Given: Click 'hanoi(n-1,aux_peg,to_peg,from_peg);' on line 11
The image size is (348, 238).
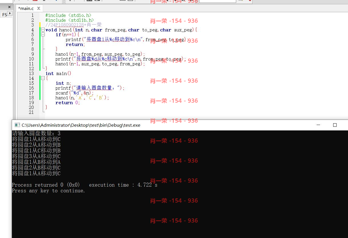Looking at the screenshot, I should (x=100, y=64).
